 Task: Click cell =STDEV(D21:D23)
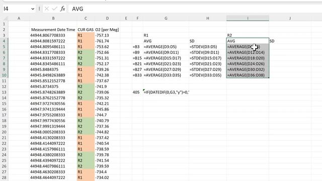208,64
